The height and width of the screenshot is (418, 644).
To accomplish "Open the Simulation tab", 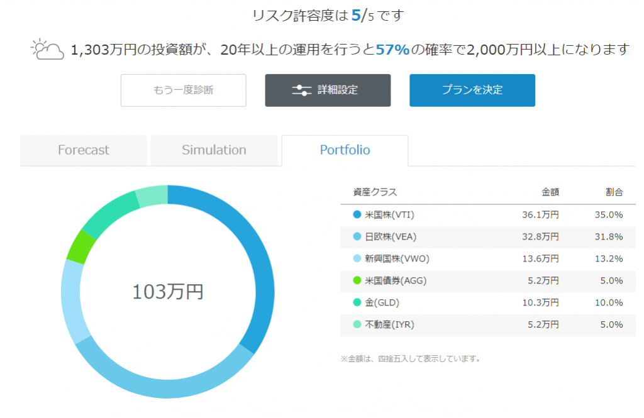I will (214, 150).
